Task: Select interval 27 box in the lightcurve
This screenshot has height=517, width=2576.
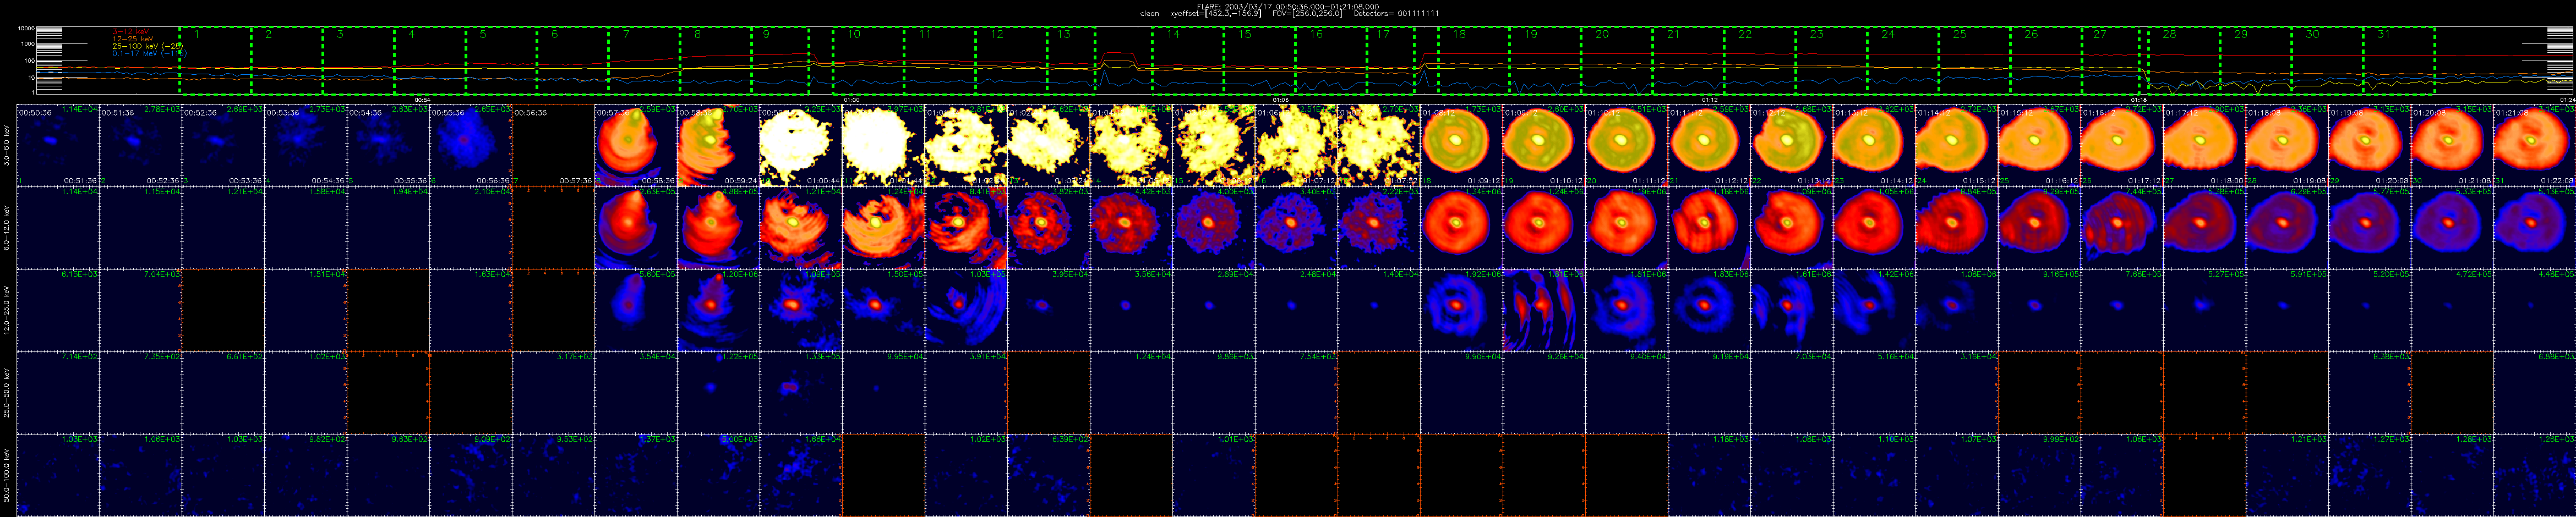Action: [x=2110, y=61]
